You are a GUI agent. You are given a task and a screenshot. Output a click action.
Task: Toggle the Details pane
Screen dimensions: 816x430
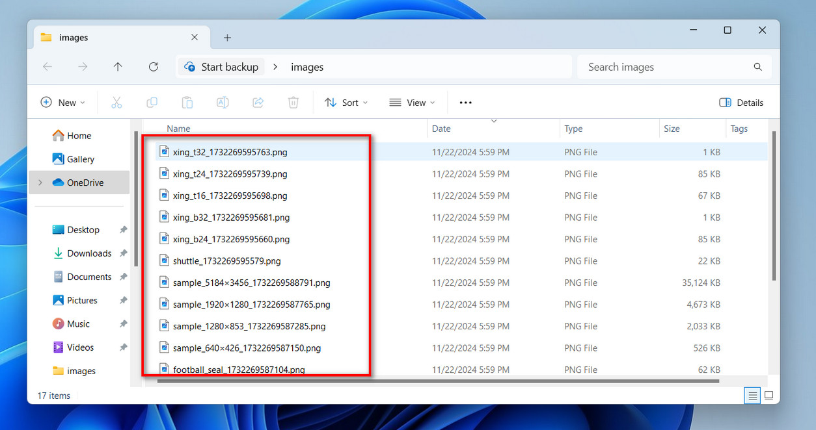(x=741, y=103)
